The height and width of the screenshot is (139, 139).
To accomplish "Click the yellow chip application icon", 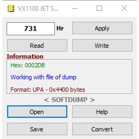I will [11, 8].
